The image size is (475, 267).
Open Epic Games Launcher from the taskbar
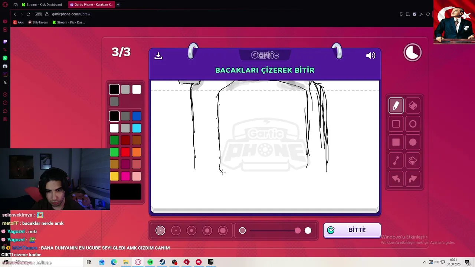(211, 262)
